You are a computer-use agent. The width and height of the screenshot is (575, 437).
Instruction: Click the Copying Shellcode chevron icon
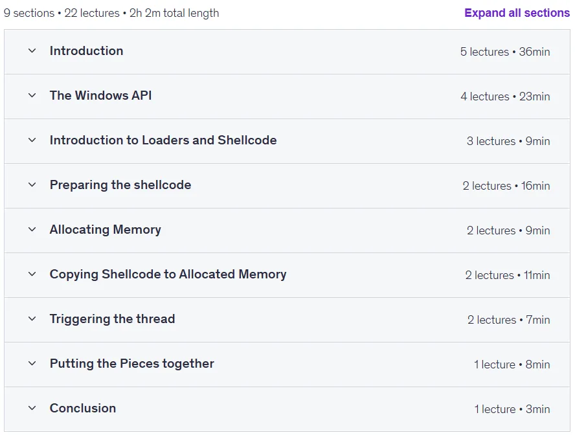coord(32,275)
